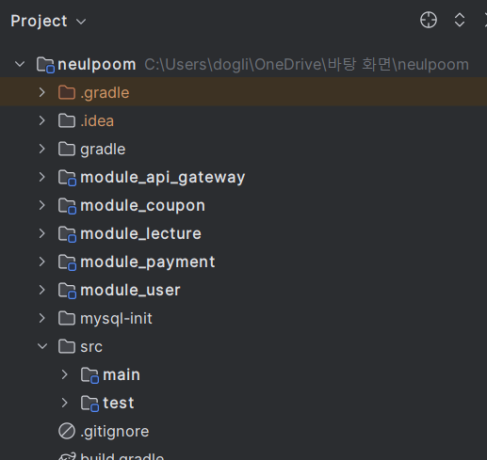Expand the .idea folder chevron
This screenshot has width=487, height=460.
pyautogui.click(x=41, y=120)
